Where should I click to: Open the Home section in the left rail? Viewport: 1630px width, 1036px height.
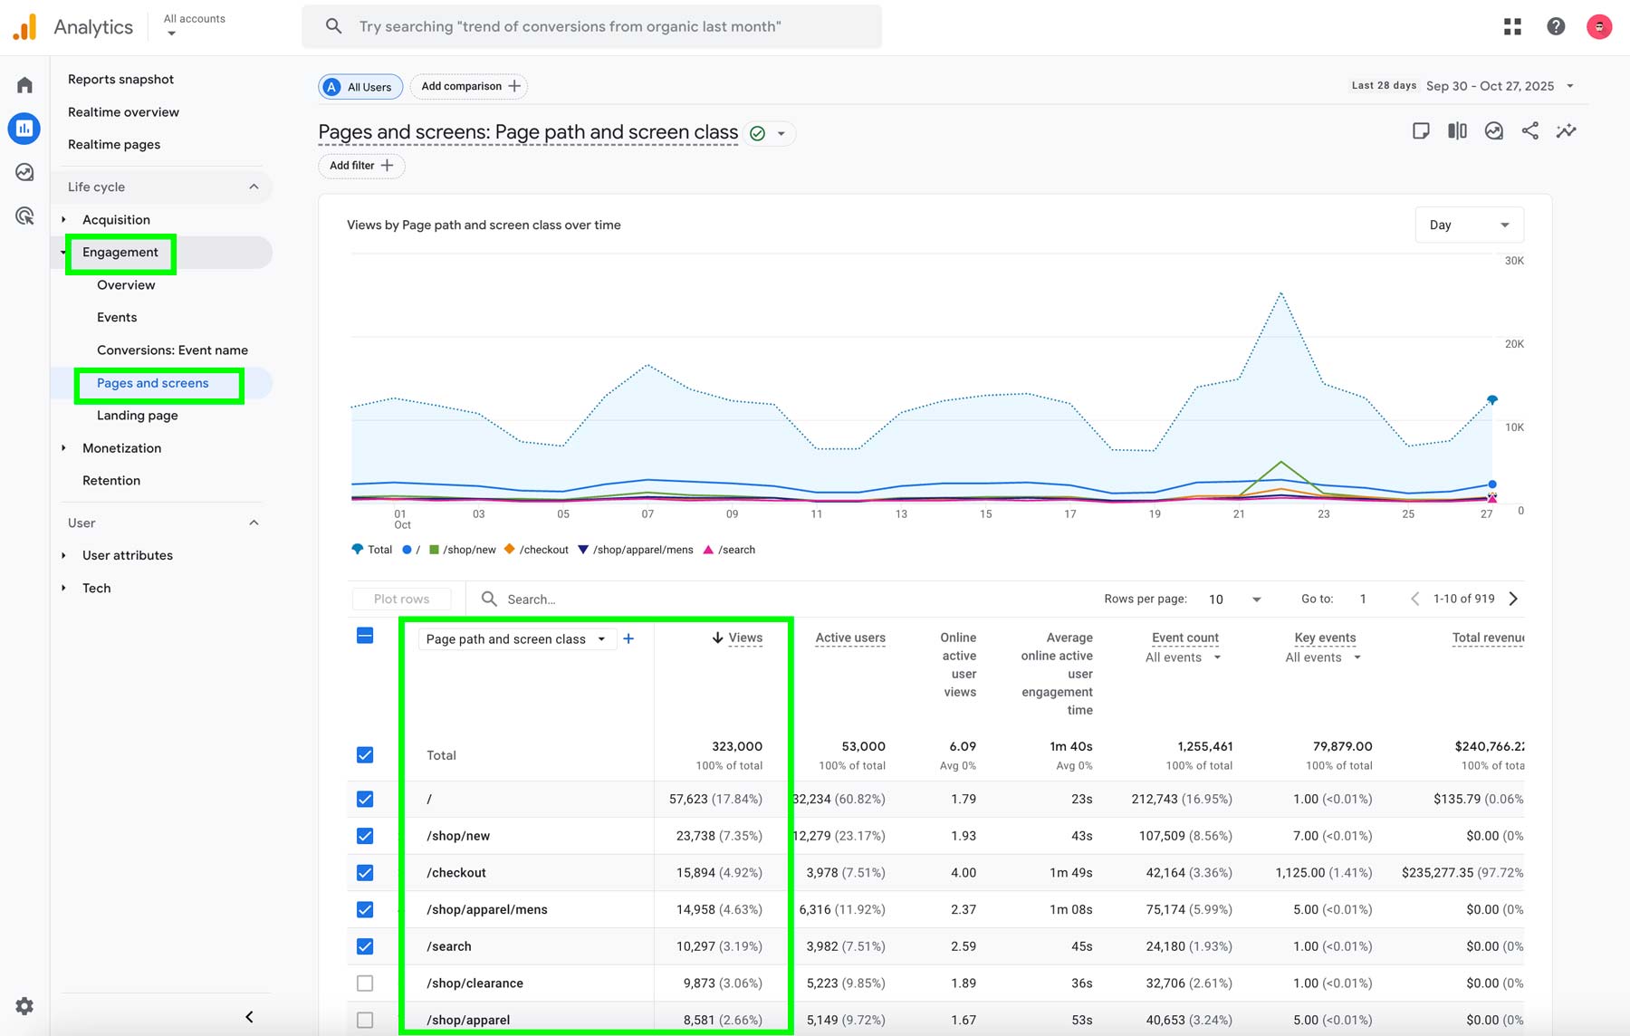(24, 83)
